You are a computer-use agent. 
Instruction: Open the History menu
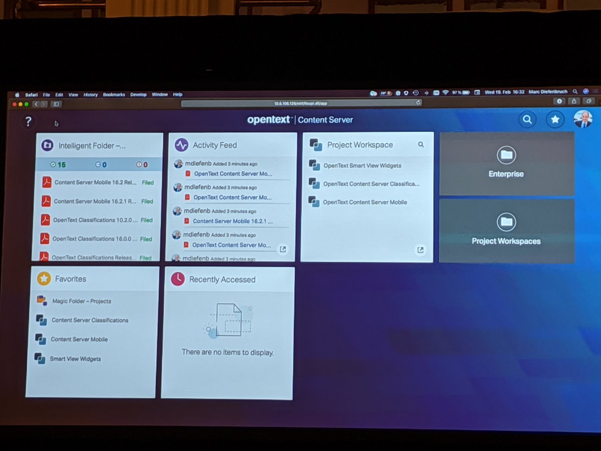pos(91,94)
